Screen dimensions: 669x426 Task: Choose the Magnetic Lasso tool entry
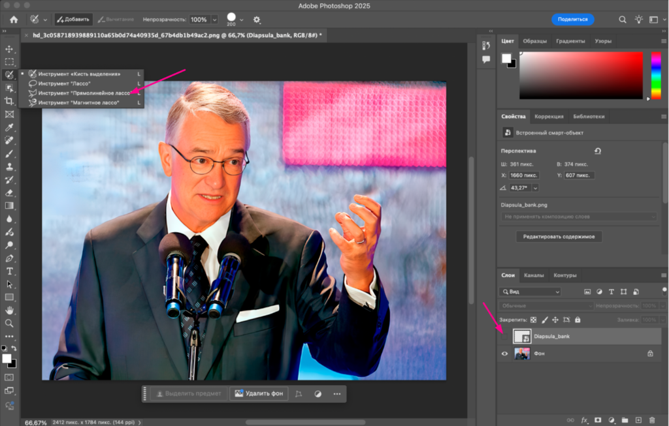click(78, 103)
